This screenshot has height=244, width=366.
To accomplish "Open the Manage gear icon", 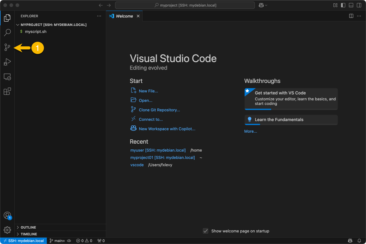I will coord(7,230).
